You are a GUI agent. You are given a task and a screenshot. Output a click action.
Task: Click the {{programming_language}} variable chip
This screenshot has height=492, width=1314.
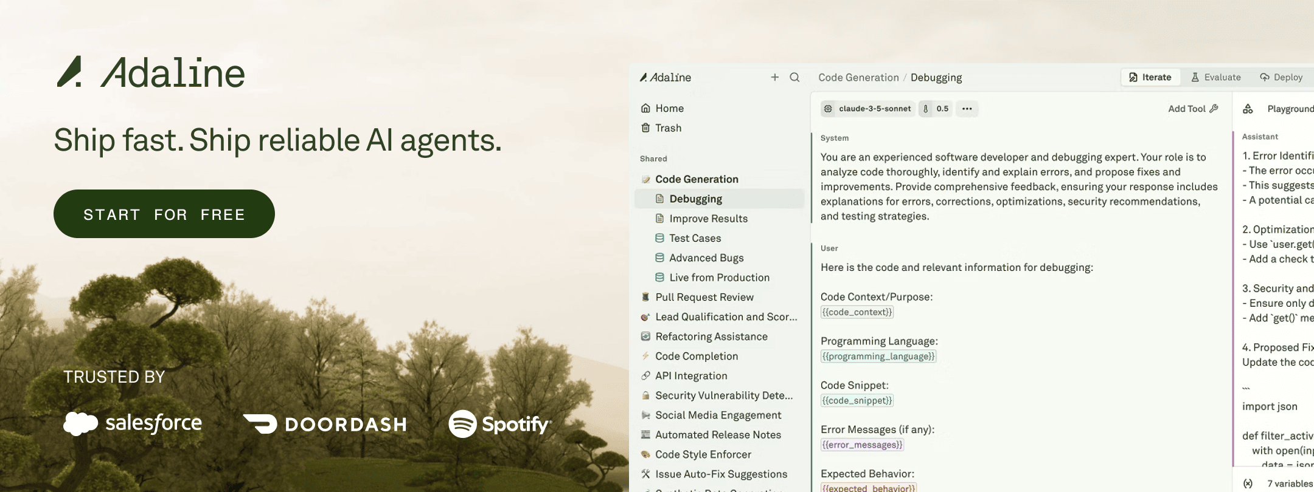(x=878, y=357)
